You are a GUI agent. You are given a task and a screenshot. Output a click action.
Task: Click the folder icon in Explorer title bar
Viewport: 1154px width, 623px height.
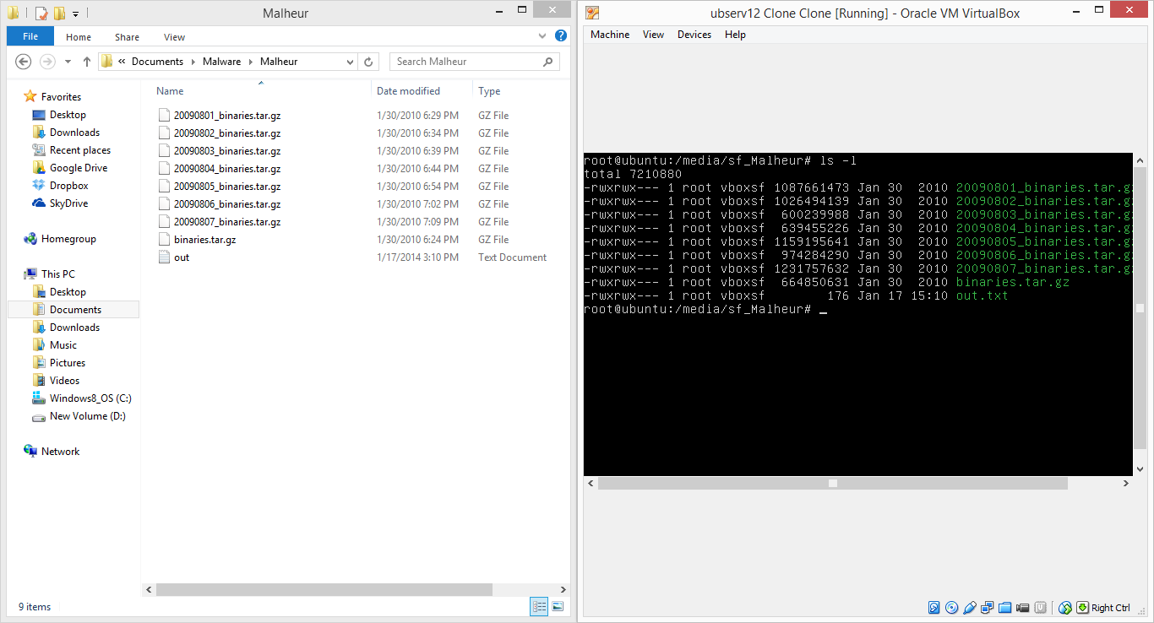click(x=14, y=14)
